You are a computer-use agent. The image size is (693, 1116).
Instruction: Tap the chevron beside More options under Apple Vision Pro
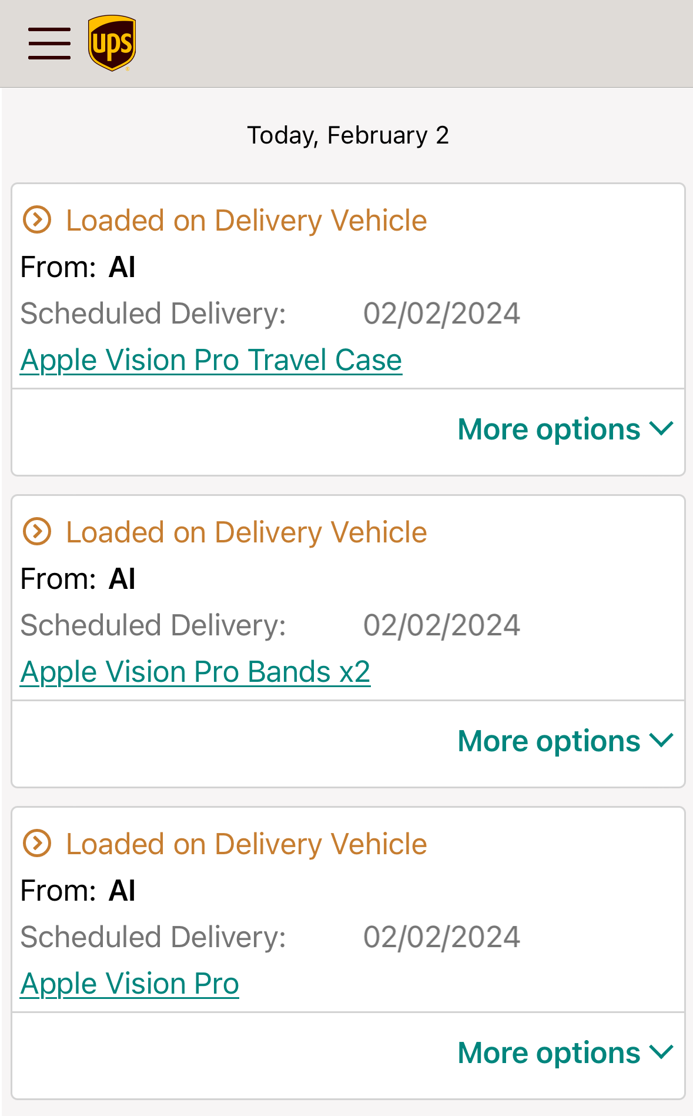coord(661,1052)
